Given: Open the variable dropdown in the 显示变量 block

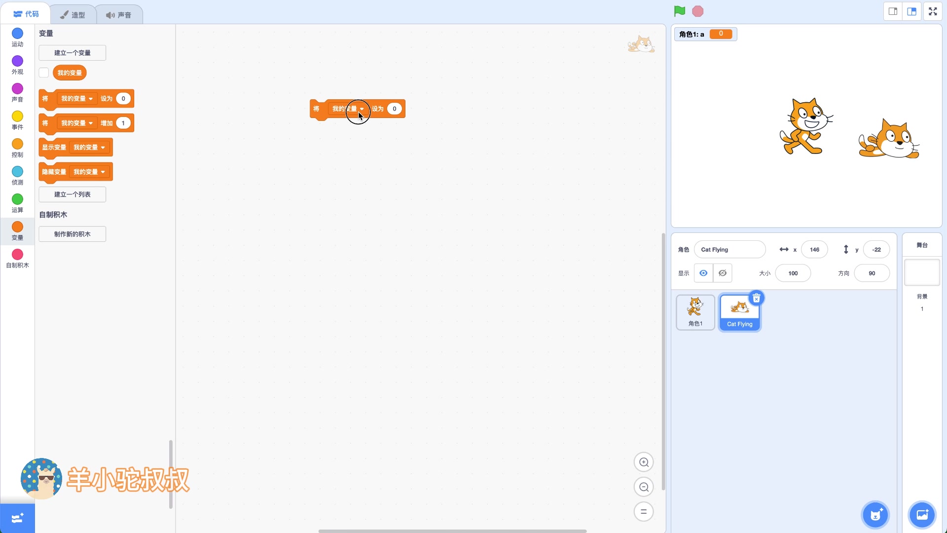Looking at the screenshot, I should tap(103, 147).
